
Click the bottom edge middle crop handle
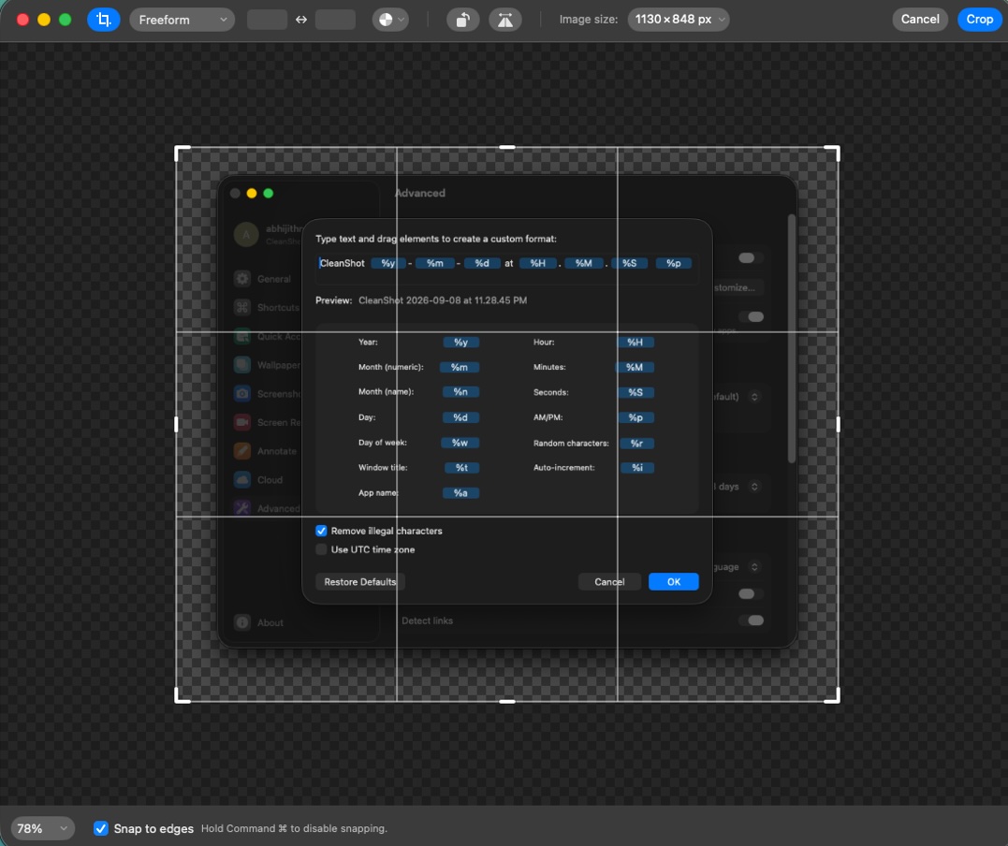point(507,701)
